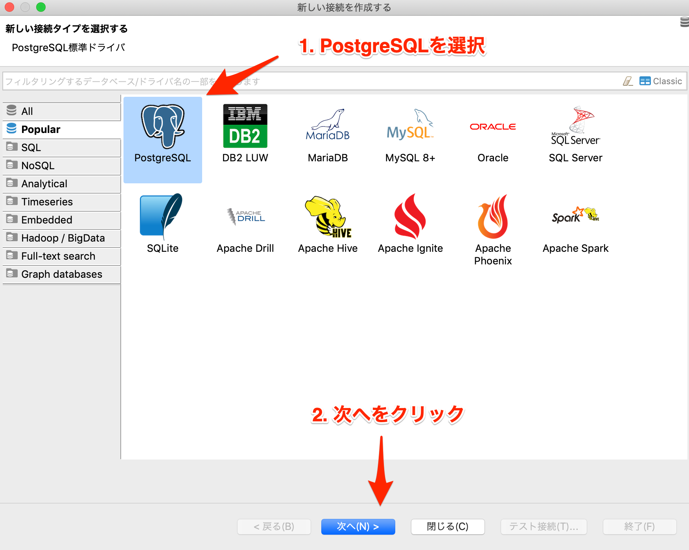689x550 pixels.
Task: Show Full-text search category
Action: pos(62,256)
